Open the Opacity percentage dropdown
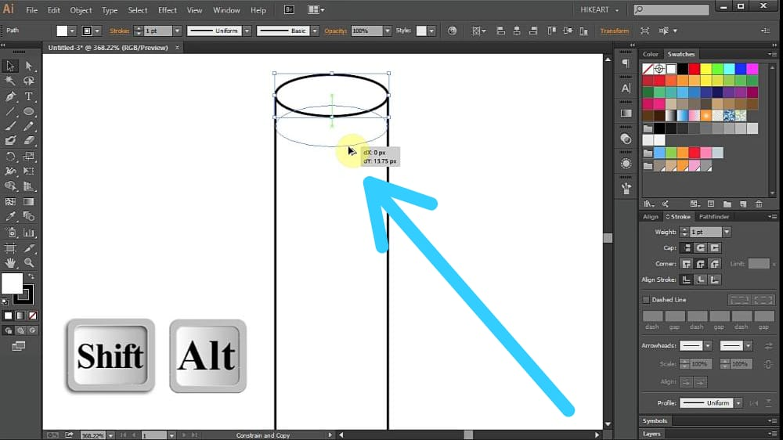This screenshot has height=440, width=783. (387, 31)
